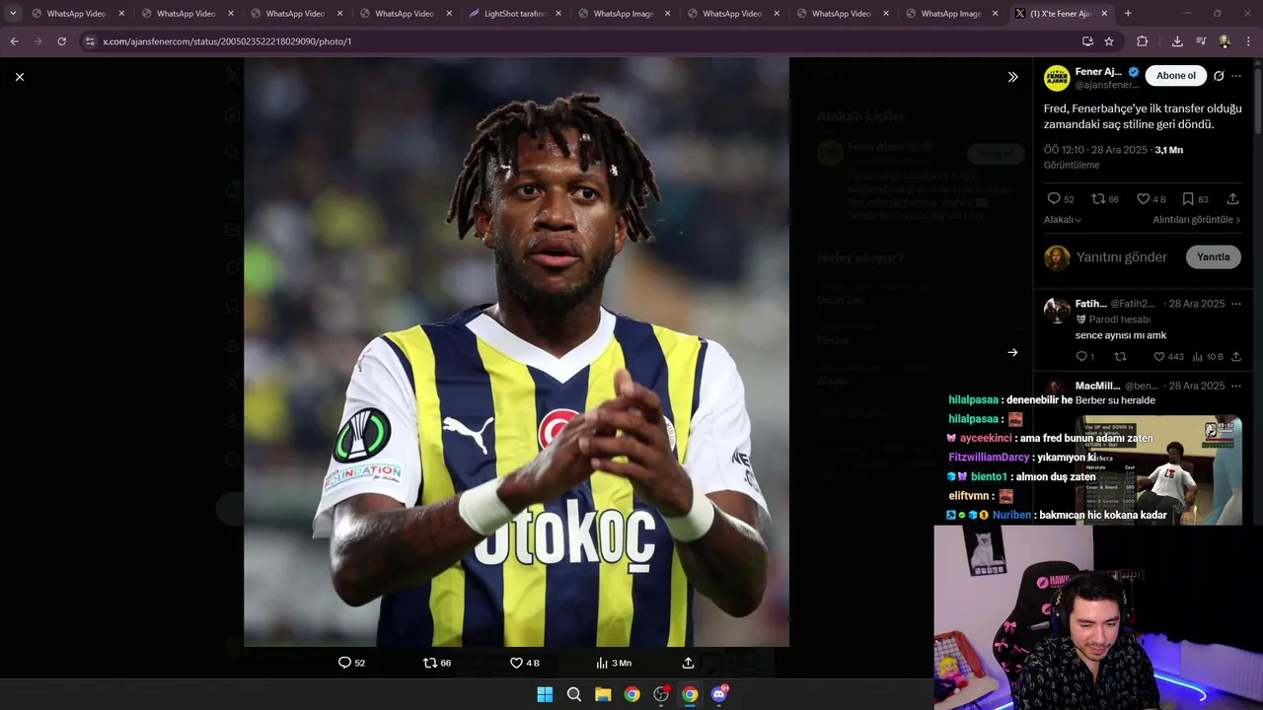Screen dimensions: 1263x710
Task: Open view stats 3 Mn below the photo
Action: point(614,663)
